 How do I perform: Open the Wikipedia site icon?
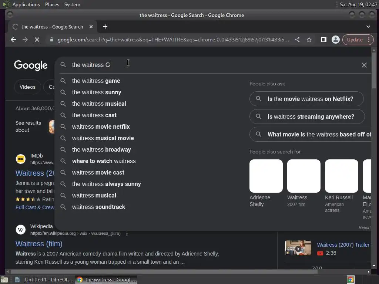(21, 229)
